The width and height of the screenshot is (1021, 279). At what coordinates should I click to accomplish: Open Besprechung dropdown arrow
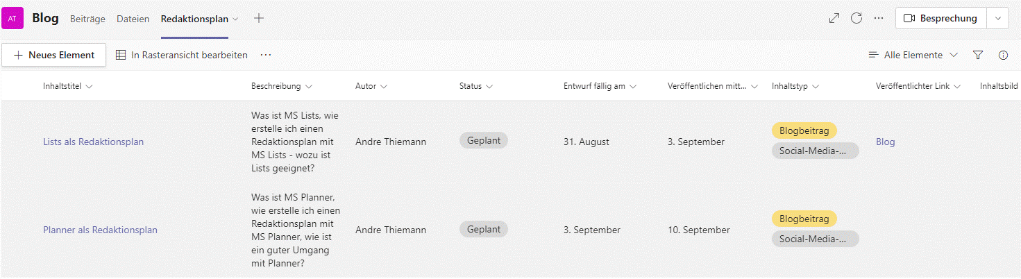point(997,19)
